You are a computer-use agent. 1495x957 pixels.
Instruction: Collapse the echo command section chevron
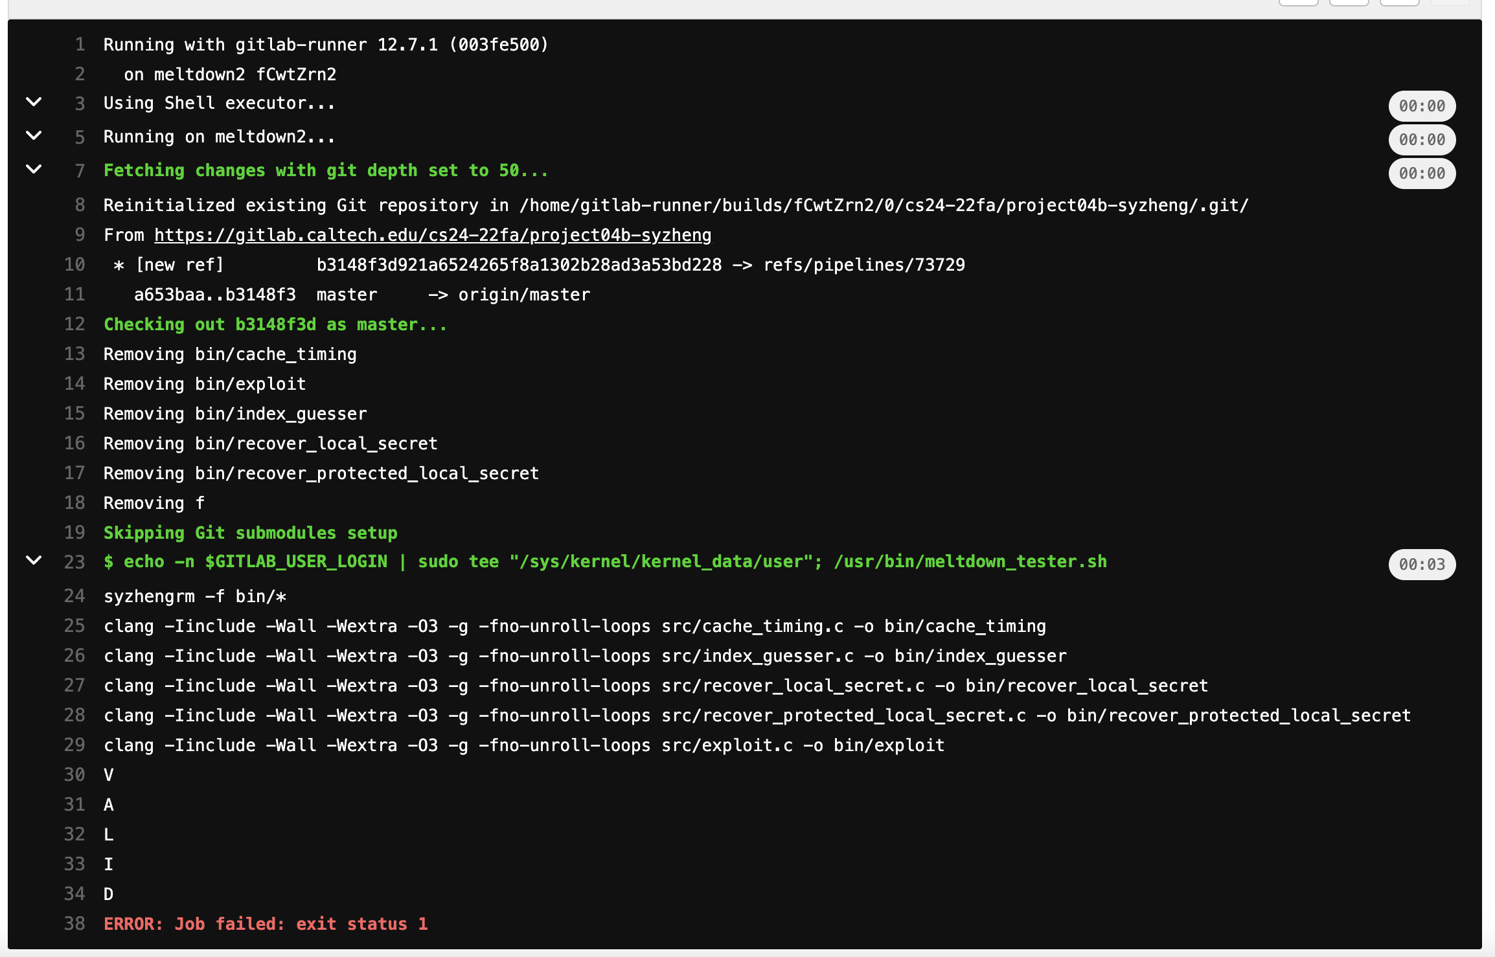click(34, 561)
